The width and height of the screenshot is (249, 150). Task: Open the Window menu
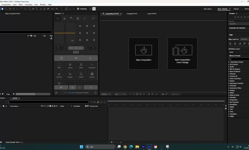pos(43,4)
